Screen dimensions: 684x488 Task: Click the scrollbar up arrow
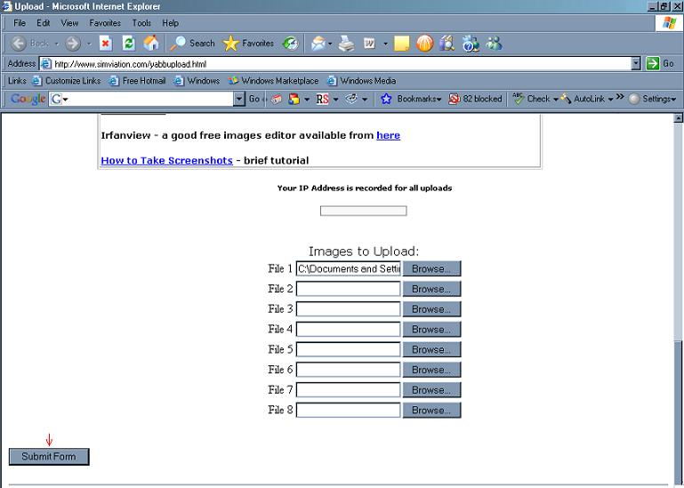click(678, 117)
